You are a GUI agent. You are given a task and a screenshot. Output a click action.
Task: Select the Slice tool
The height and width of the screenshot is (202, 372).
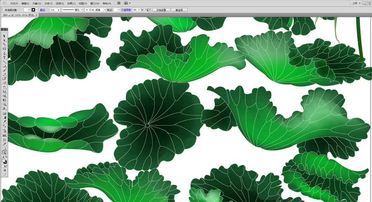coord(4,144)
